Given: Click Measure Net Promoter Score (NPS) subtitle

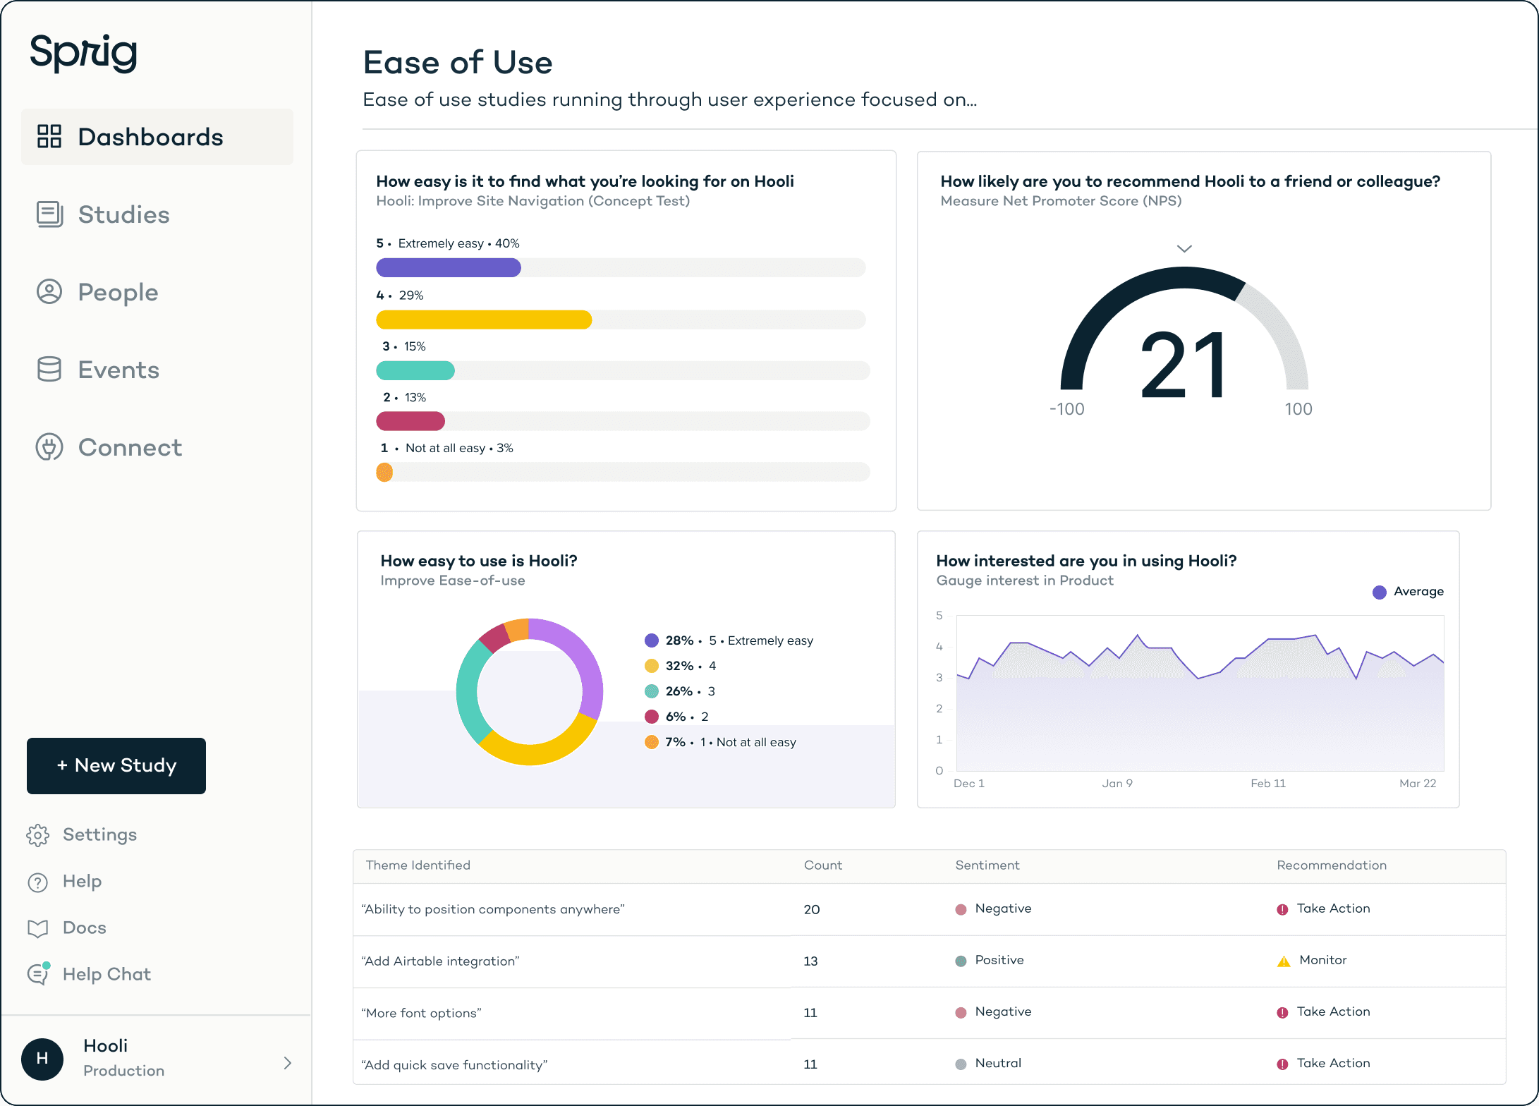Looking at the screenshot, I should [1061, 201].
